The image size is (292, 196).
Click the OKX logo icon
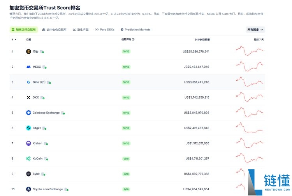point(28,97)
